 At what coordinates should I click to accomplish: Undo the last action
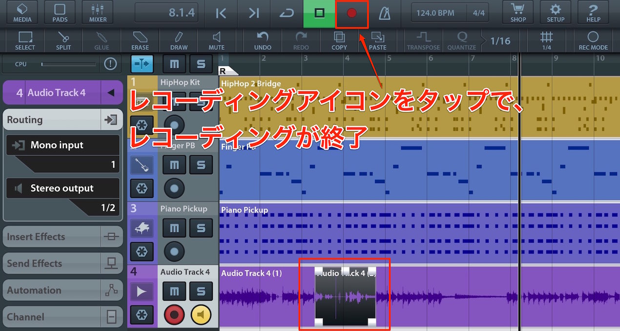click(263, 41)
